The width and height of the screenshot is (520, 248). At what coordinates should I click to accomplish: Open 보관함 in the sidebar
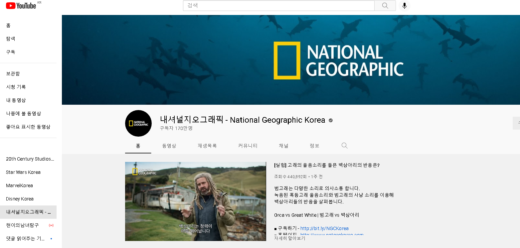[x=28, y=73]
